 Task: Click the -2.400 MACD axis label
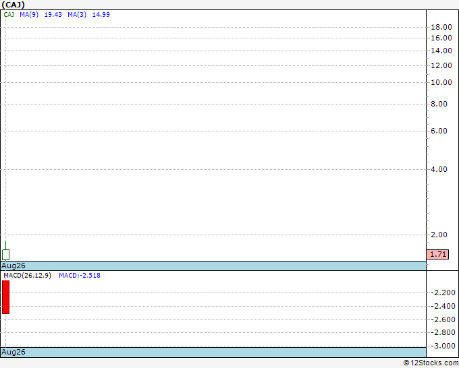[x=443, y=306]
